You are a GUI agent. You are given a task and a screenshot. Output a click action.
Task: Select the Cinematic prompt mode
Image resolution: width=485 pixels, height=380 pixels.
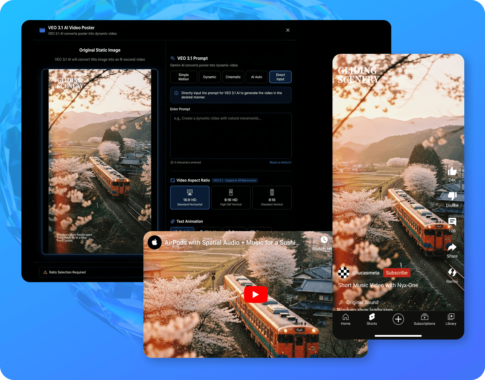(233, 77)
